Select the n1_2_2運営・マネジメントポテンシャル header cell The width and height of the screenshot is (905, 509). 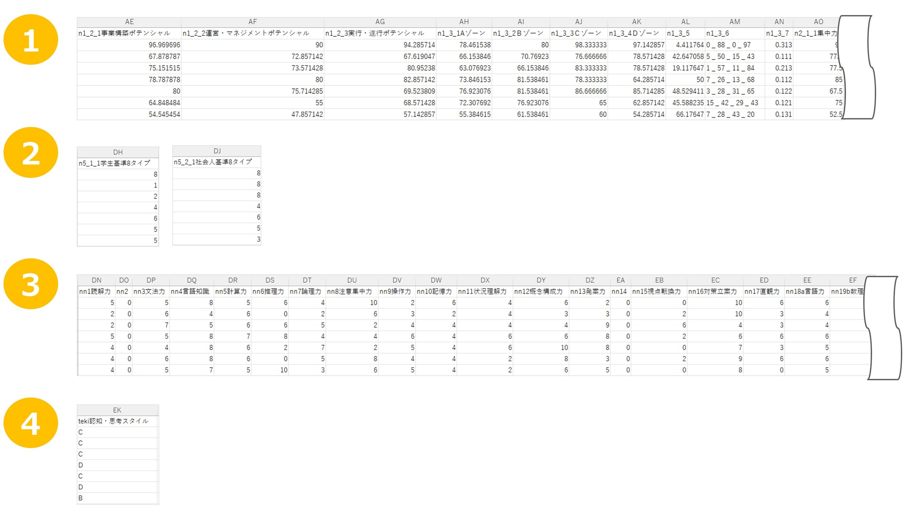(253, 33)
